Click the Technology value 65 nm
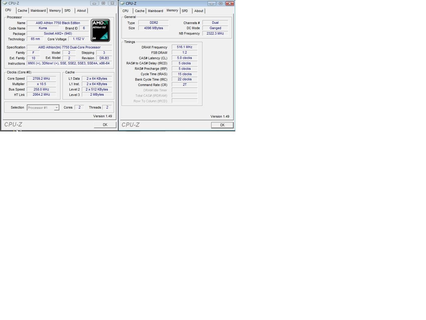Image resolution: width=426 pixels, height=320 pixels. click(x=35, y=39)
